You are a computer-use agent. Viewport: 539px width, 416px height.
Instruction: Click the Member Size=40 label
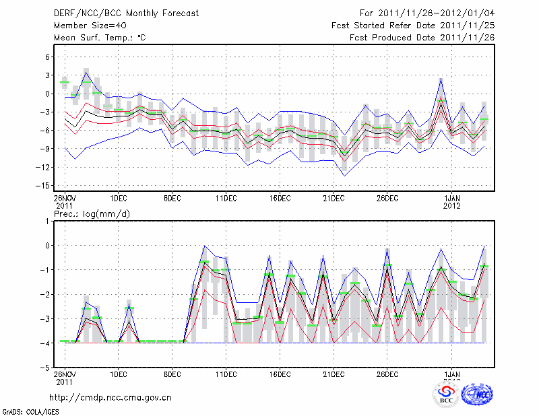[85, 26]
